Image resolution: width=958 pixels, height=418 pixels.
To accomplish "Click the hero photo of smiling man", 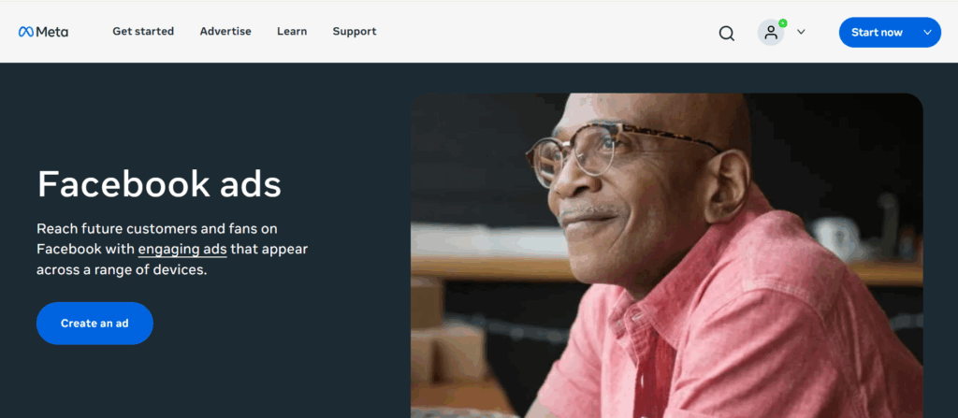I will 666,255.
